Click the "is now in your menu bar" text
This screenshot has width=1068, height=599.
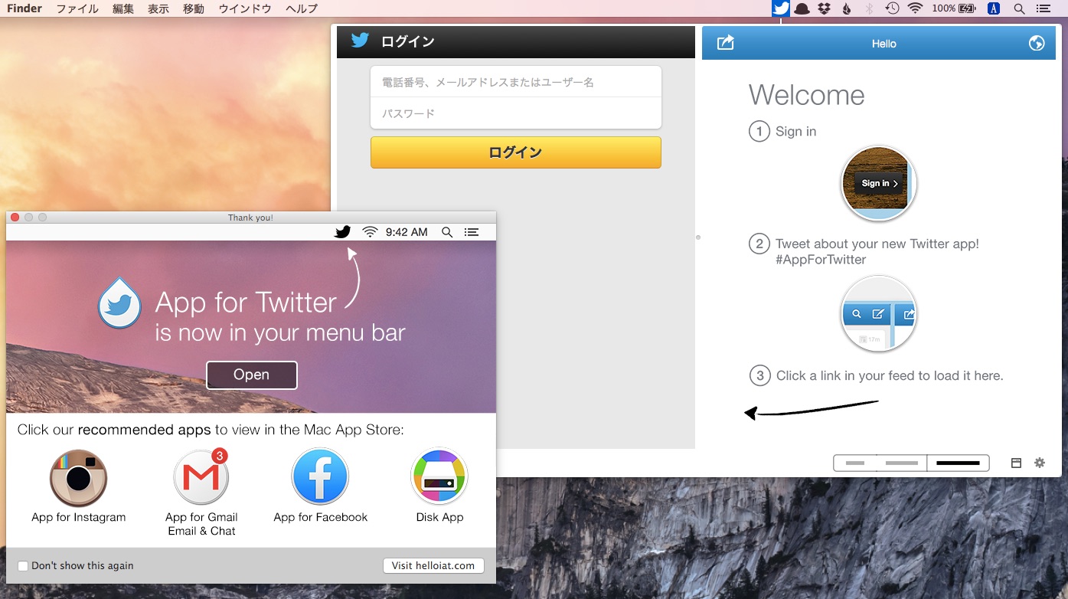(x=280, y=332)
